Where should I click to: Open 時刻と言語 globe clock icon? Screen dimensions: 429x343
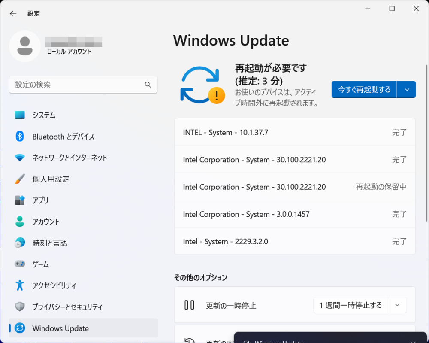click(x=20, y=243)
